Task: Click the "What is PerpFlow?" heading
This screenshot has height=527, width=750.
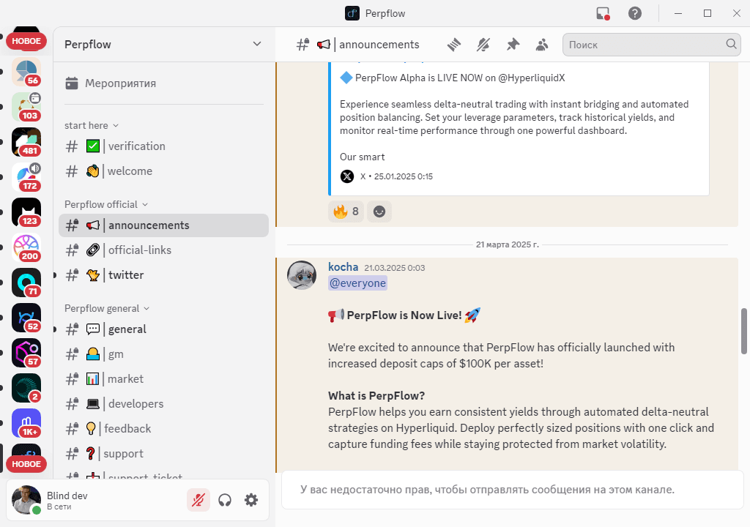Action: (x=376, y=396)
